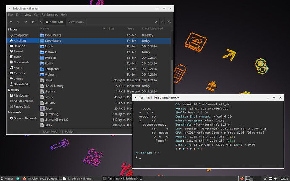Select the .bashrc file

click(x=105, y=92)
